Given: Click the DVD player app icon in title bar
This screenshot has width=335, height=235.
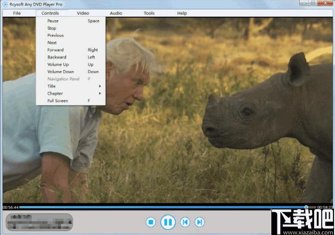Looking at the screenshot, I should point(5,4).
